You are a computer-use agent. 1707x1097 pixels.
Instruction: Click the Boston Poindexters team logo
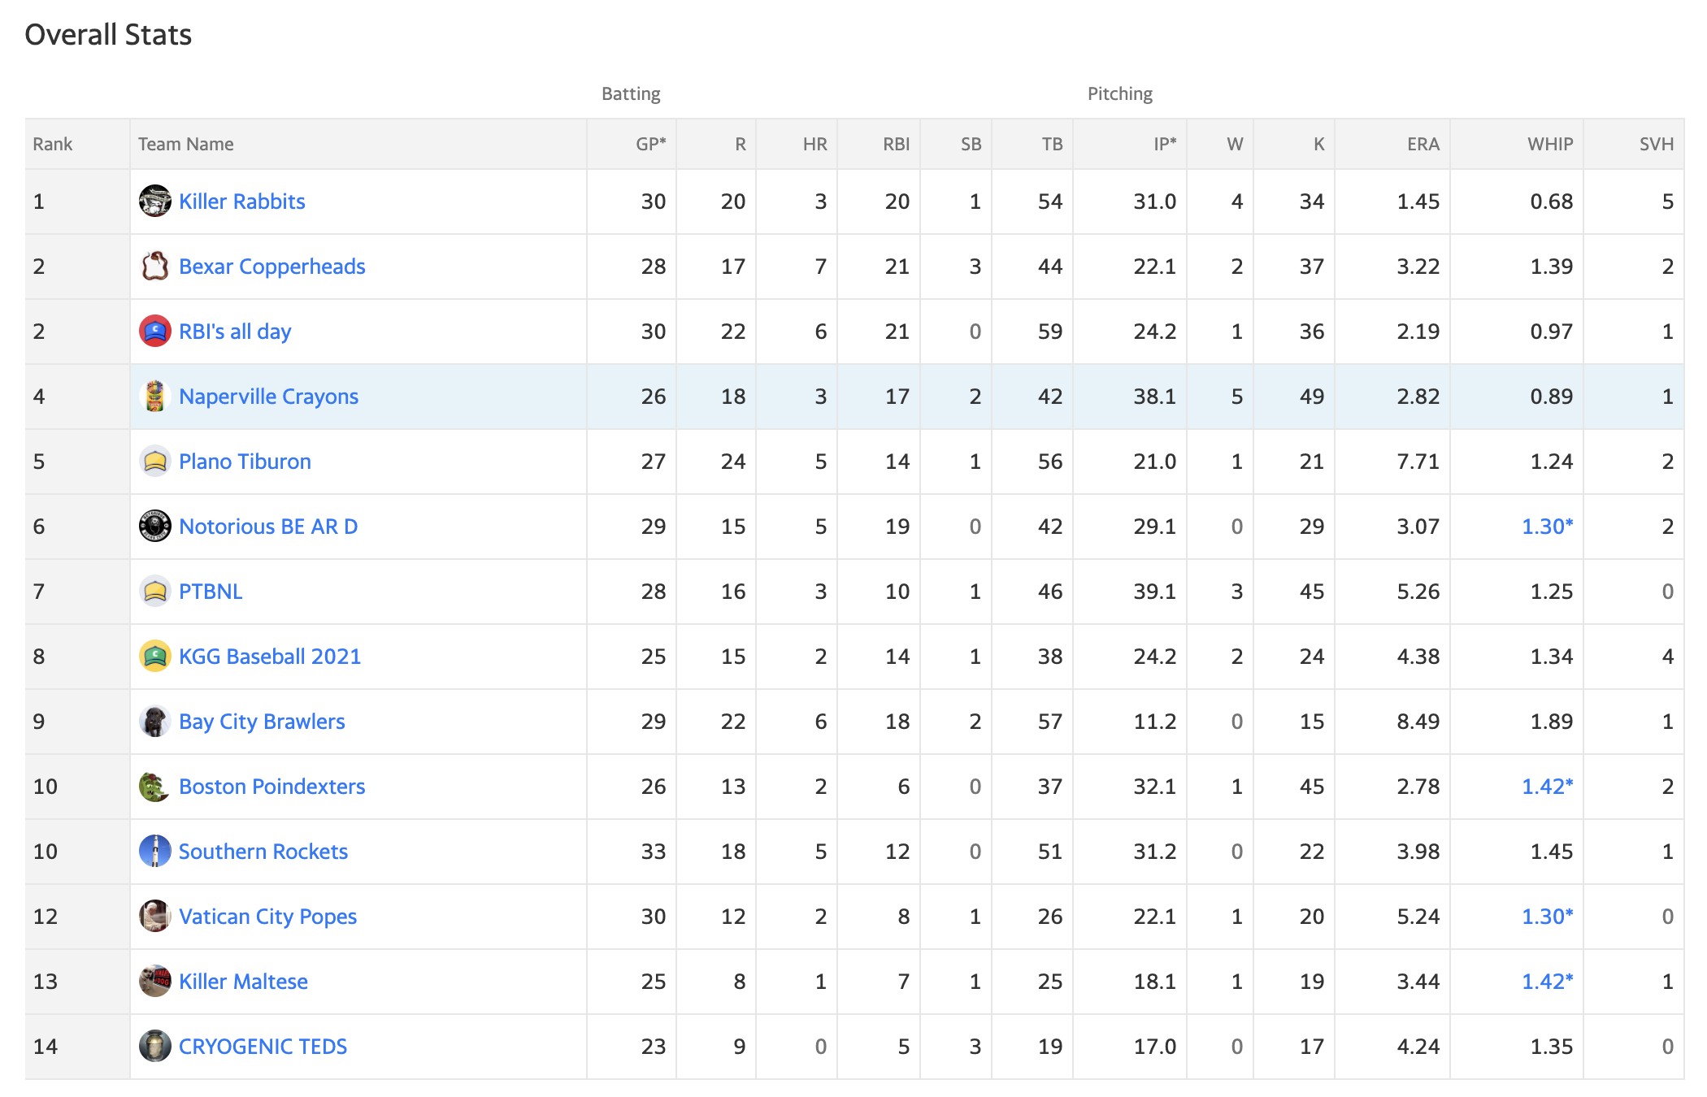tap(154, 786)
